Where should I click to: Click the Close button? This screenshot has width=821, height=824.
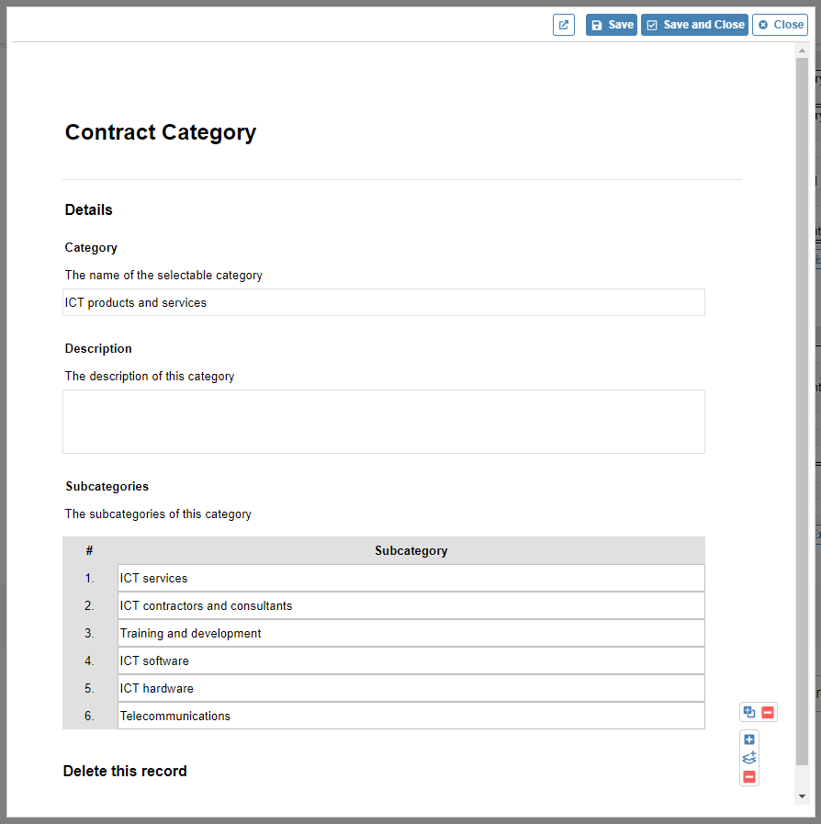point(780,25)
